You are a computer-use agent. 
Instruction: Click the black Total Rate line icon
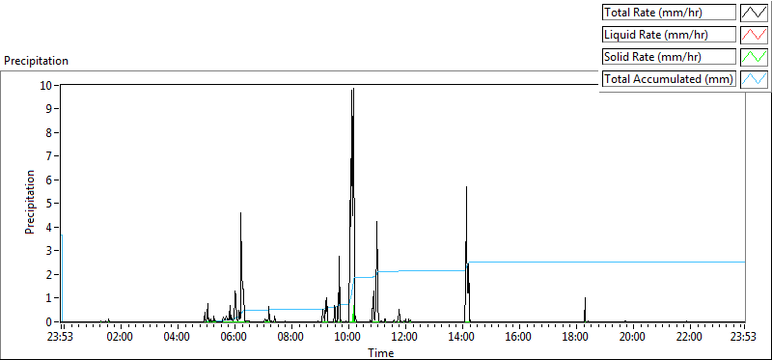(754, 13)
